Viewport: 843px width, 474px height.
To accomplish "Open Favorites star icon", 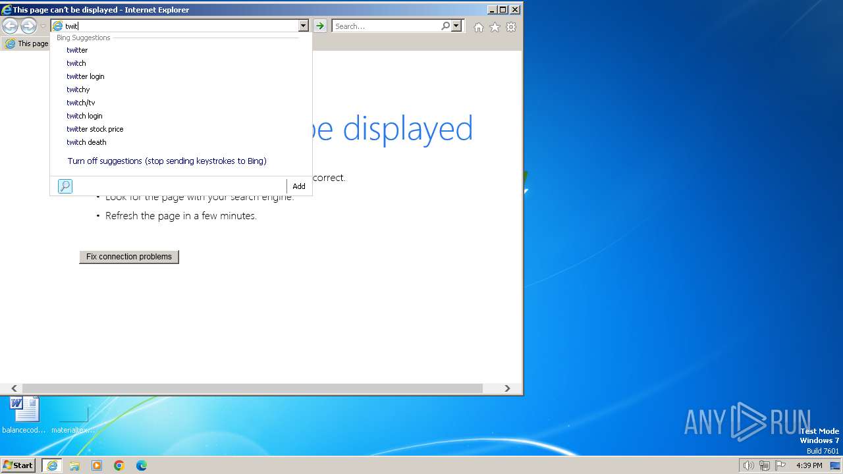I will (x=495, y=27).
